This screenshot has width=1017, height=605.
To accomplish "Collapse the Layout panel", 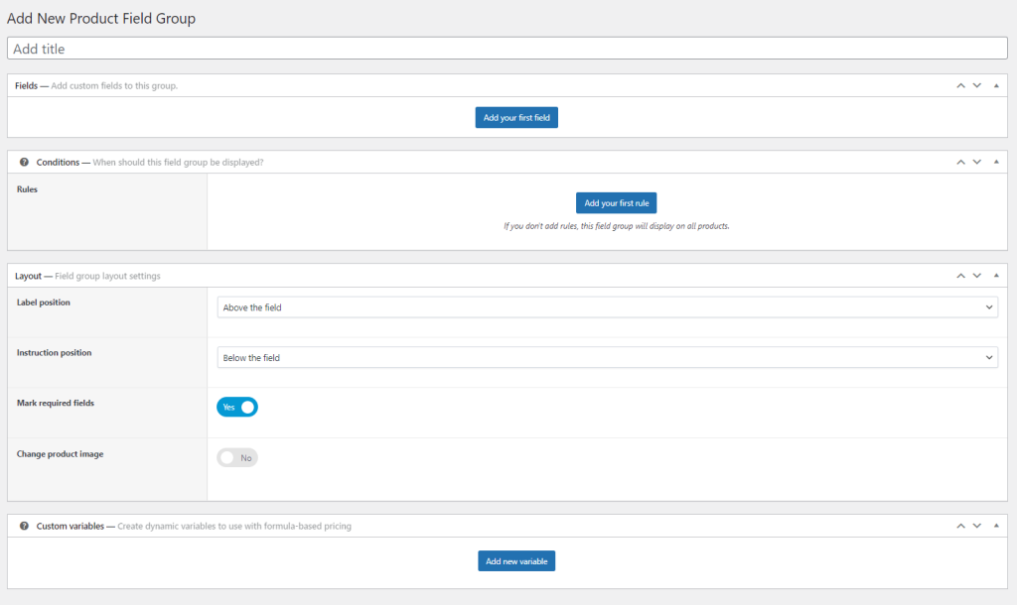I will 996,276.
